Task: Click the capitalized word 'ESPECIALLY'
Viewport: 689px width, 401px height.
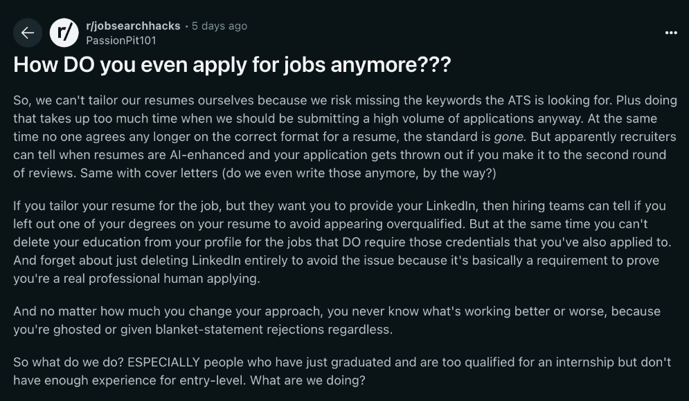Action: (x=163, y=362)
